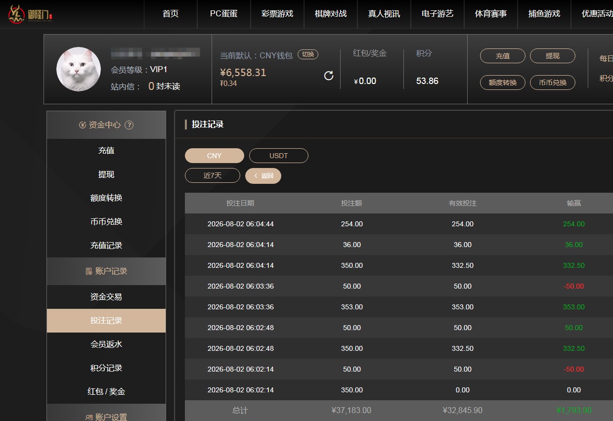This screenshot has width=613, height=421.
Task: Open 充值 in the sidebar
Action: [x=106, y=151]
